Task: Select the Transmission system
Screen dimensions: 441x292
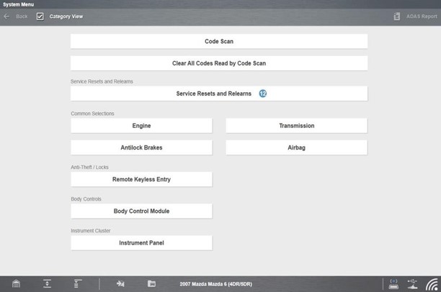Action: pyautogui.click(x=296, y=126)
